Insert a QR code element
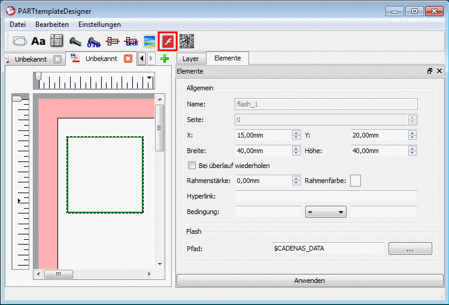The height and width of the screenshot is (305, 449). [x=187, y=41]
